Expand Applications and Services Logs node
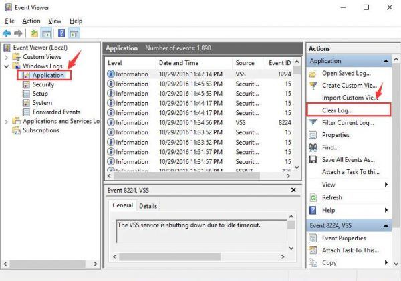Image resolution: width=401 pixels, height=281 pixels. tap(7, 121)
